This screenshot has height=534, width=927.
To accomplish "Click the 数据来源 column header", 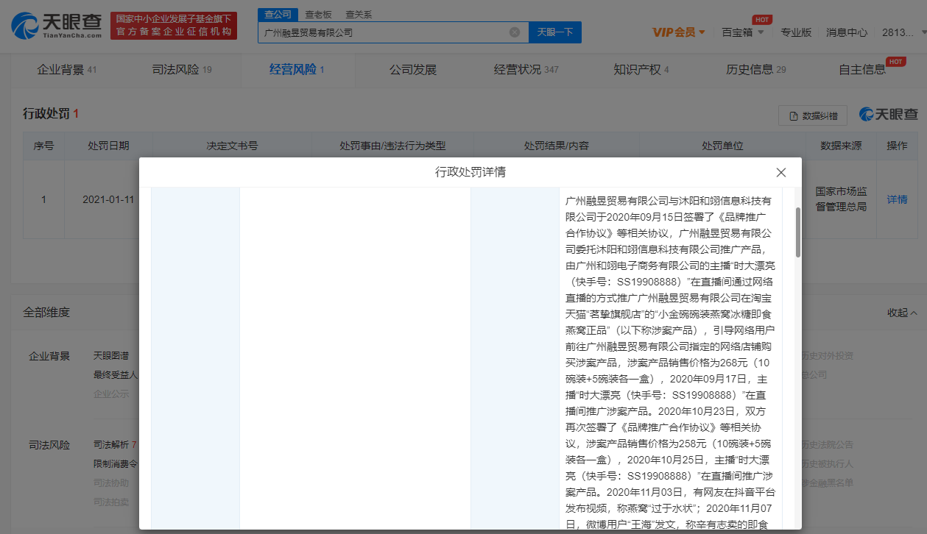I will pyautogui.click(x=841, y=146).
